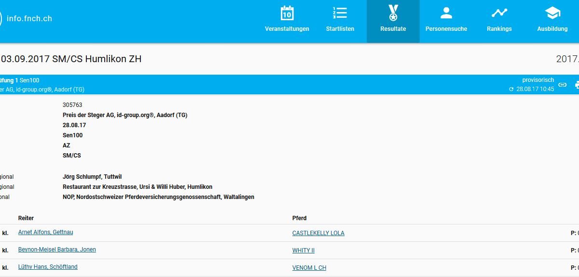
Task: Click the printer icon in blue bar
Action: tap(577, 85)
